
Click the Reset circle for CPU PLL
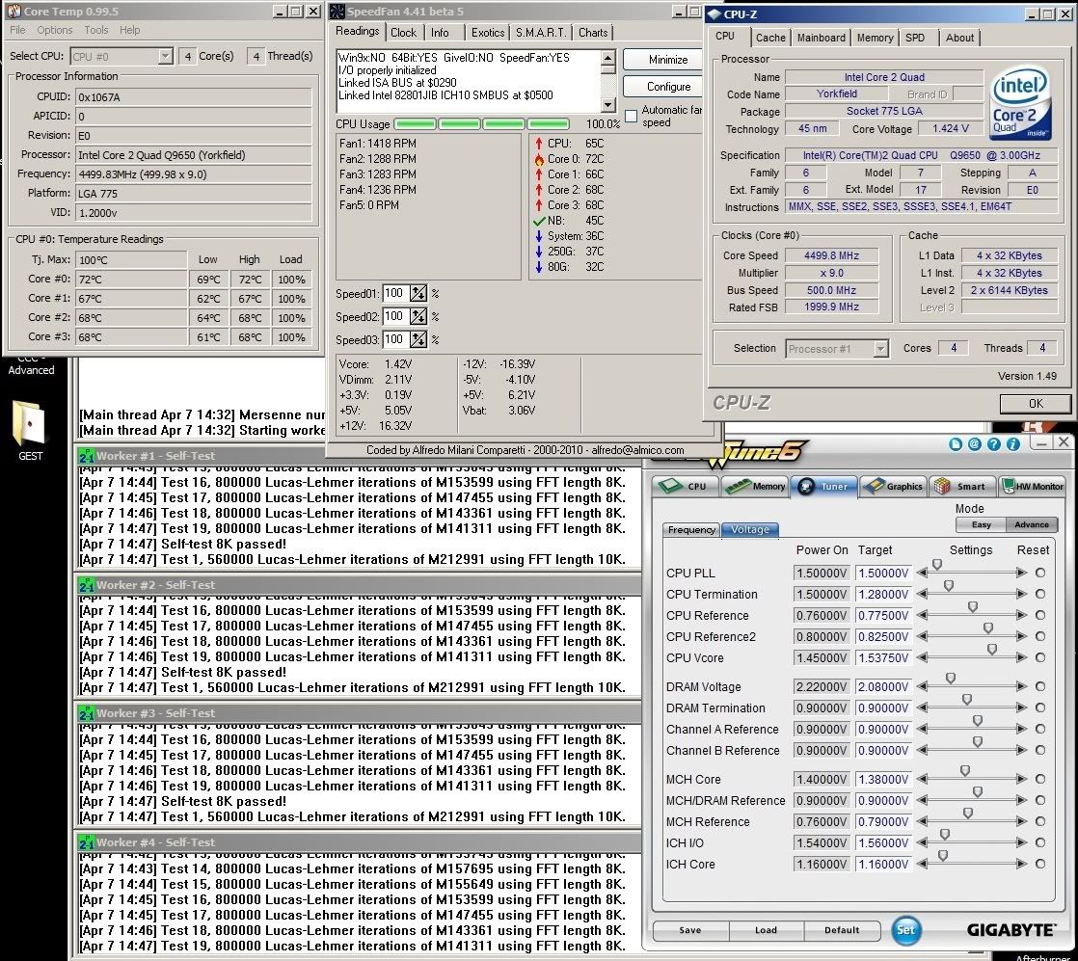pyautogui.click(x=1040, y=573)
